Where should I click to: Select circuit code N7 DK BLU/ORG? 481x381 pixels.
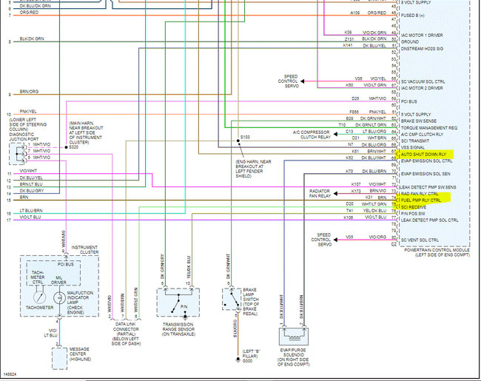(367, 144)
